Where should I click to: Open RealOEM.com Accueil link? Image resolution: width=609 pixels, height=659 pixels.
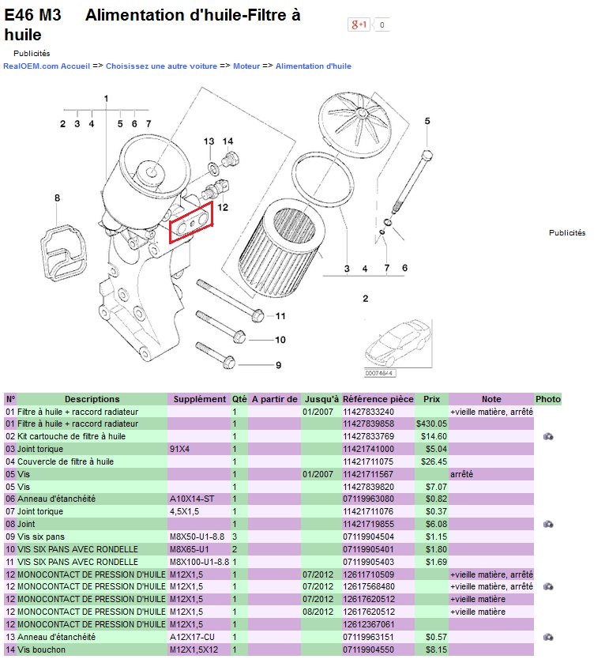pos(47,66)
